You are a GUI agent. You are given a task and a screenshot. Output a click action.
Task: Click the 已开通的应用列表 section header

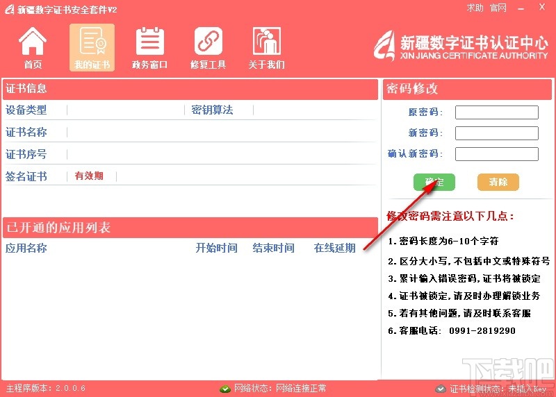point(190,228)
